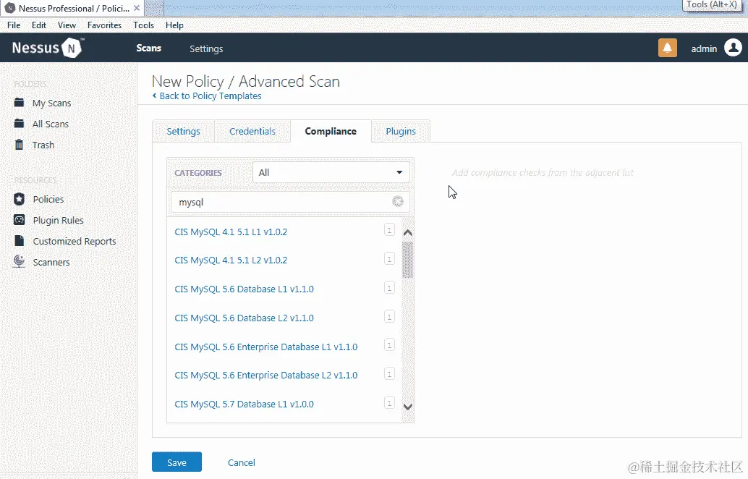The height and width of the screenshot is (479, 748).
Task: Switch to the Credentials tab
Action: click(252, 131)
